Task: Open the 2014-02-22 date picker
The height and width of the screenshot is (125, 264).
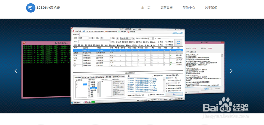Action: point(125,38)
